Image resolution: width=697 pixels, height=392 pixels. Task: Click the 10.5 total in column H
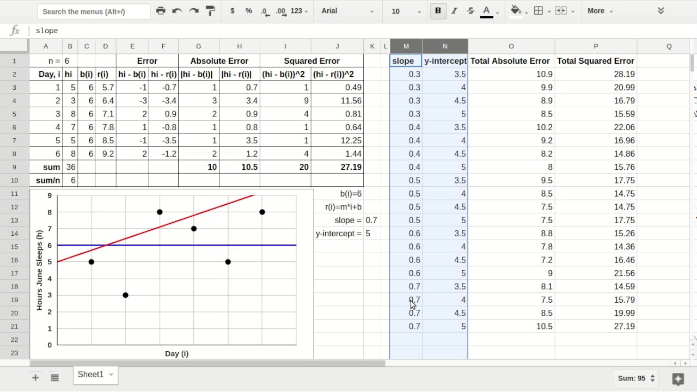240,167
